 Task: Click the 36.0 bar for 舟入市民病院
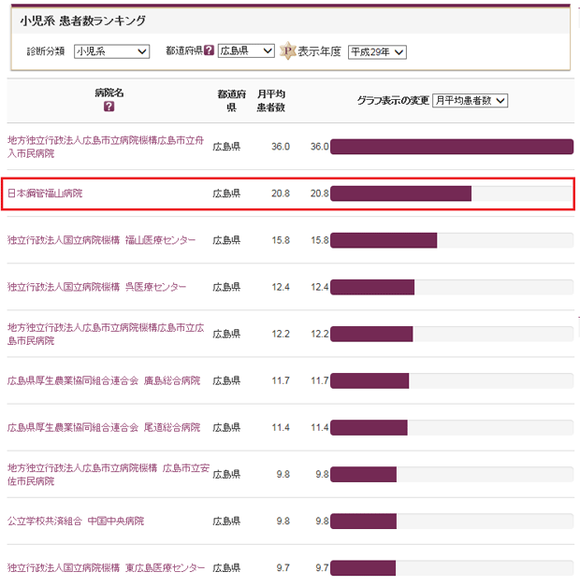click(x=451, y=147)
